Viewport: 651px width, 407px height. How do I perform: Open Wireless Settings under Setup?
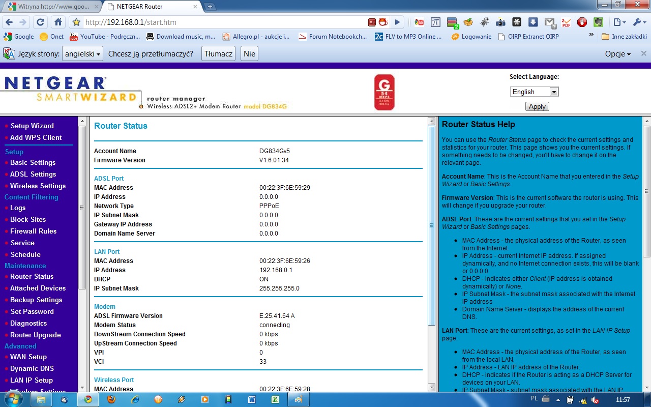point(38,186)
